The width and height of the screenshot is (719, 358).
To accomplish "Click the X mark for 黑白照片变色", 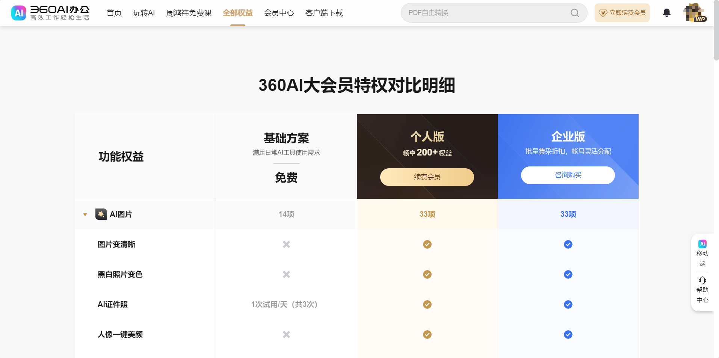I will [x=286, y=274].
